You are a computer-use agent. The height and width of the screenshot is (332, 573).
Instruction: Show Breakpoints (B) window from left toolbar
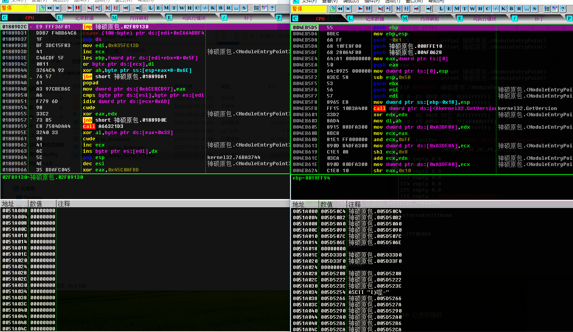[x=221, y=8]
